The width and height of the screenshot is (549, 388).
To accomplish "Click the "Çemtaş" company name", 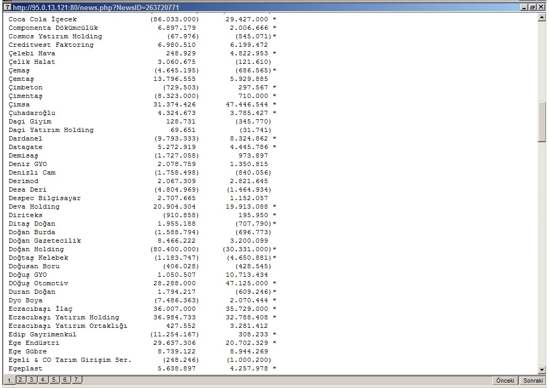I will tap(21, 79).
